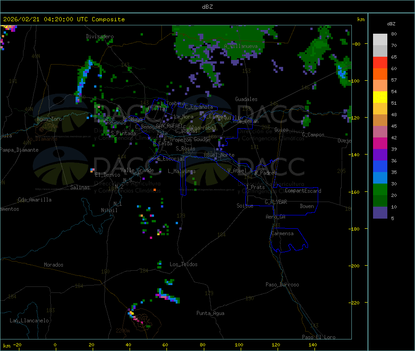Image resolution: width=415 pixels, height=351 pixels.
Task: Click the Divisadero location label
Action: coord(100,36)
